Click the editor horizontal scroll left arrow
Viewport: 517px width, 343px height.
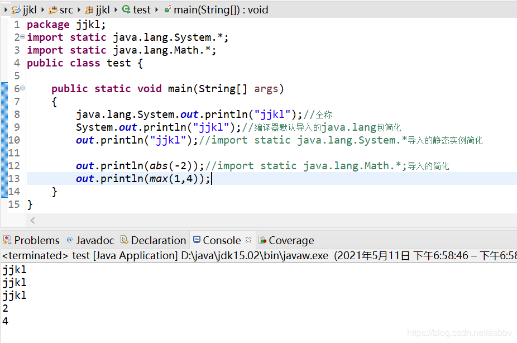coord(32,220)
